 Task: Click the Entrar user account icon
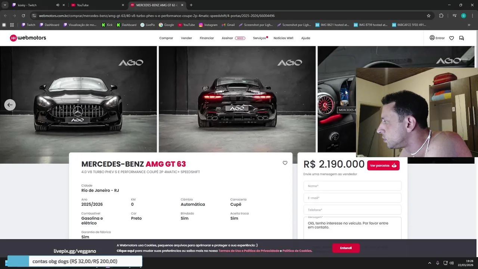(x=432, y=38)
